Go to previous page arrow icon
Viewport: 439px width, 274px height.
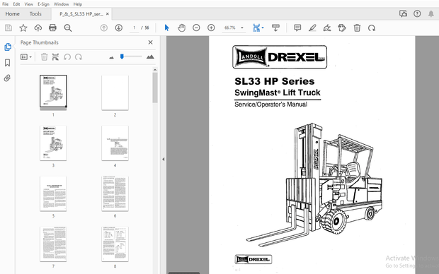coord(104,28)
